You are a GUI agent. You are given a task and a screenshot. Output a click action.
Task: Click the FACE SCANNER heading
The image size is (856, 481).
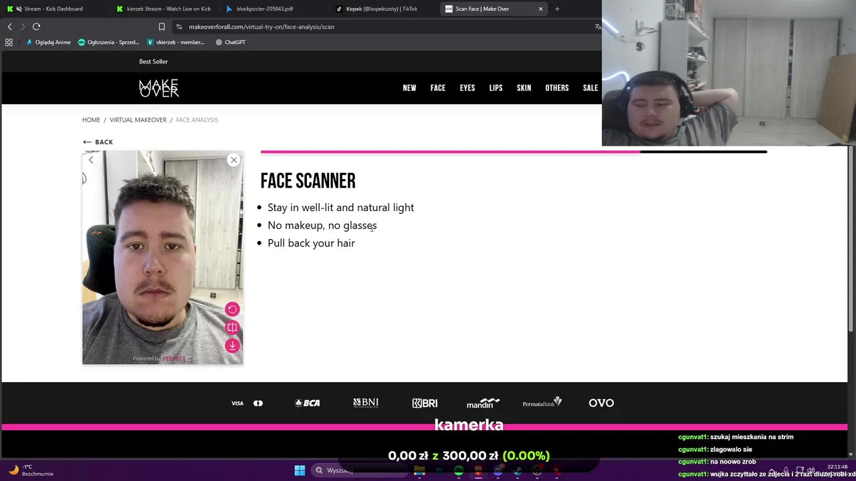point(308,181)
